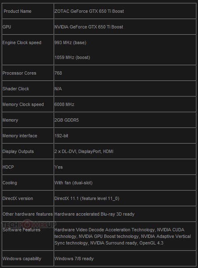Click the 768 cores value
The height and width of the screenshot is (268, 198).
(x=58, y=73)
